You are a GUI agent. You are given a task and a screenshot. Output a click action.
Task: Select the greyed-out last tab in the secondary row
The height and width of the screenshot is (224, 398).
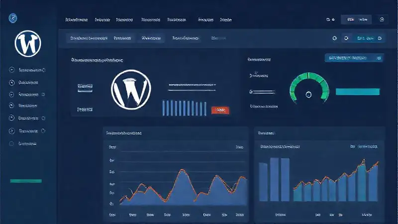(218, 38)
